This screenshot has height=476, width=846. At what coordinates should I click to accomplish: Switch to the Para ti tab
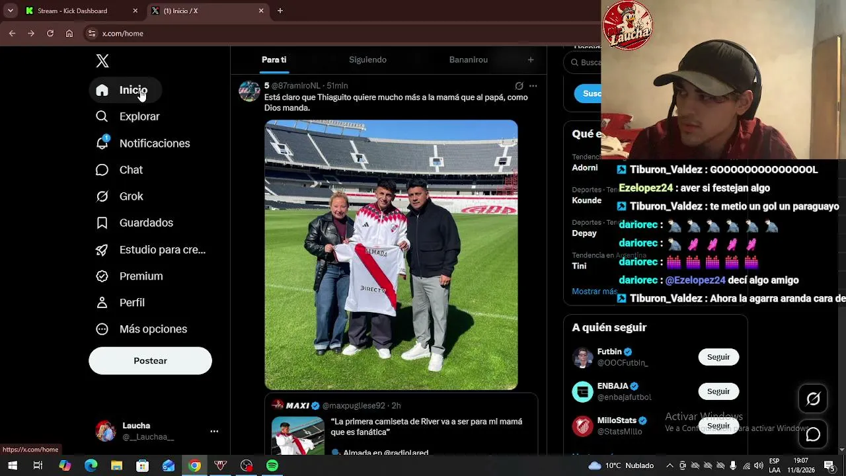click(274, 60)
